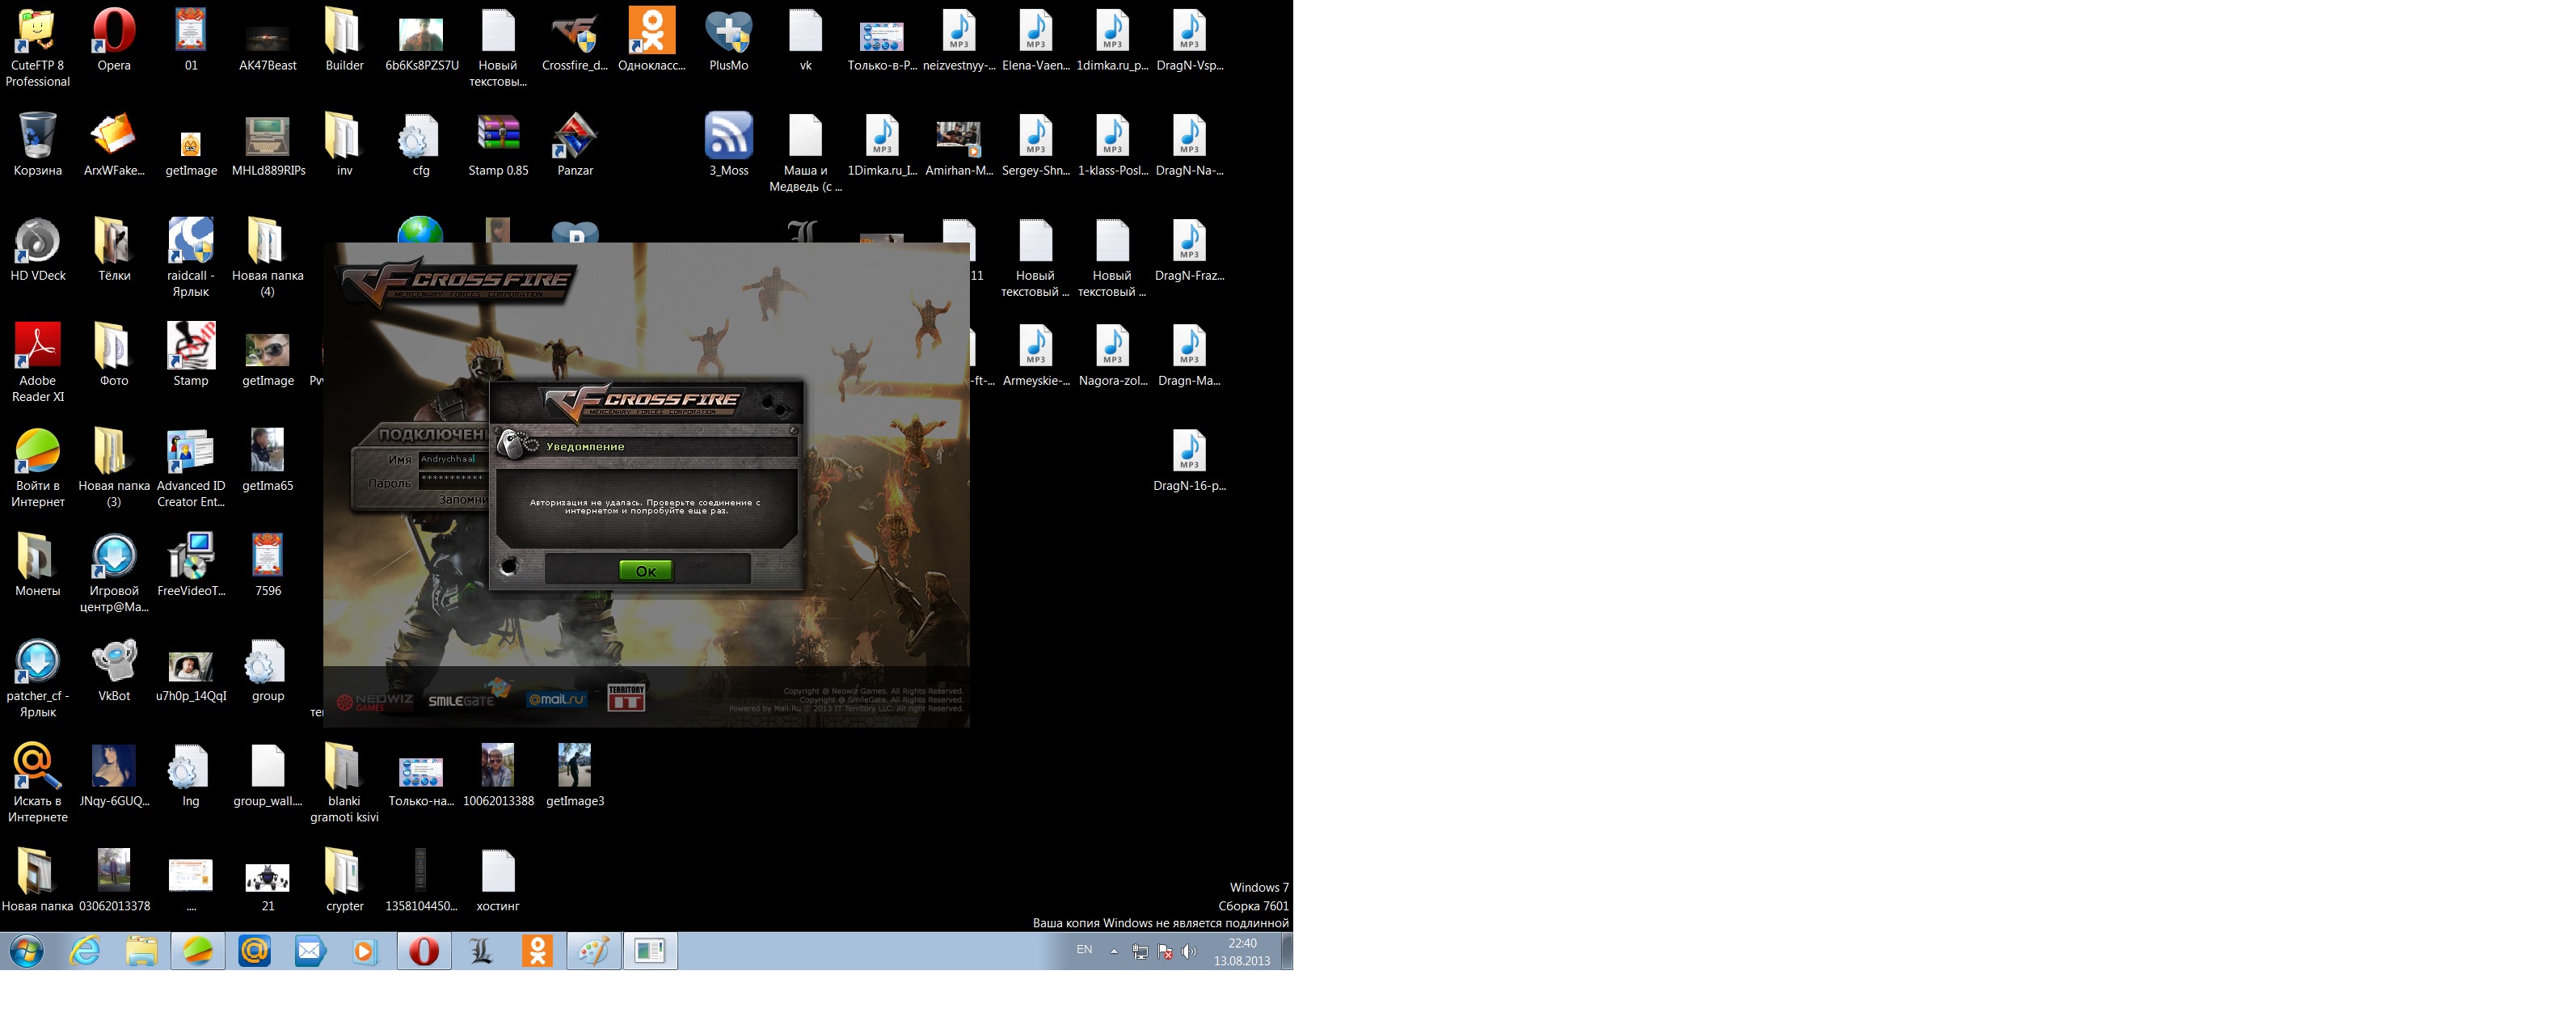This screenshot has height=1017, width=2576.
Task: Click the green Ok button in notification dialog
Action: [x=645, y=571]
